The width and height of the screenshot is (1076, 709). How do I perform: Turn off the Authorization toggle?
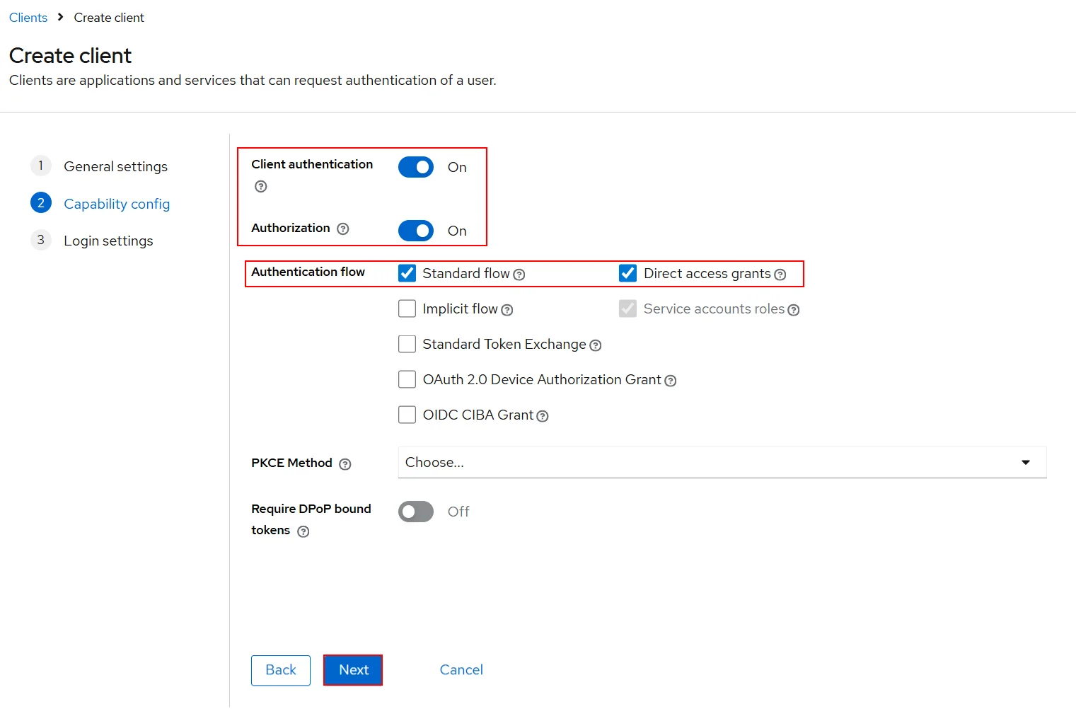pyautogui.click(x=416, y=231)
